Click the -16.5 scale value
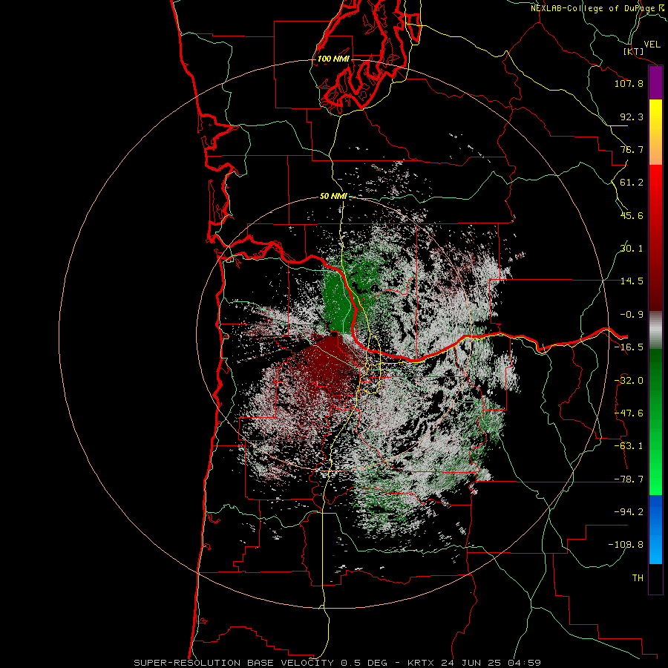Viewport: 668px width, 668px height. [629, 347]
